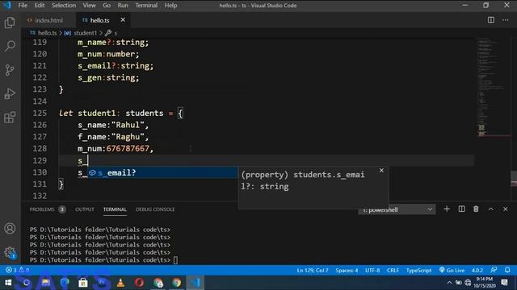Open the View menu
Screen dimensions: 517x290
click(89, 6)
